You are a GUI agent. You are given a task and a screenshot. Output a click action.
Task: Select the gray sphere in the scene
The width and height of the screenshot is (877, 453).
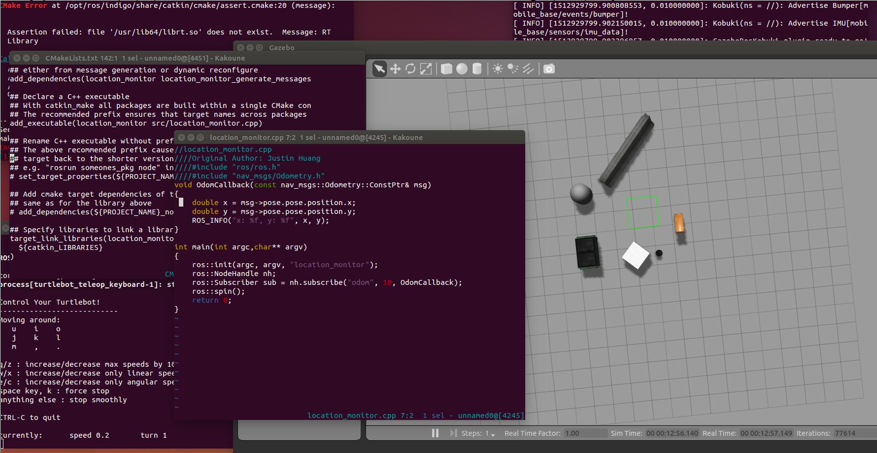click(x=581, y=193)
